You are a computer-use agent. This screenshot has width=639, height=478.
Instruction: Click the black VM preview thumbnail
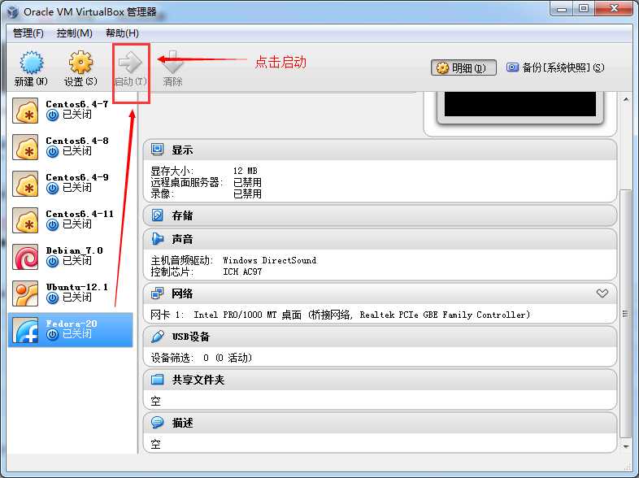click(x=520, y=104)
